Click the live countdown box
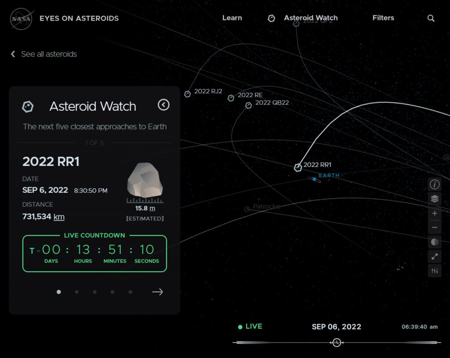450x358 pixels. pos(95,253)
